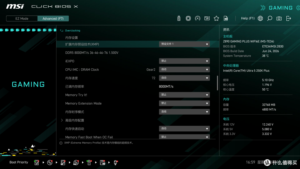Open the iEXPO dropdown
Image resolution: width=300 pixels, height=169 pixels.
point(184,61)
